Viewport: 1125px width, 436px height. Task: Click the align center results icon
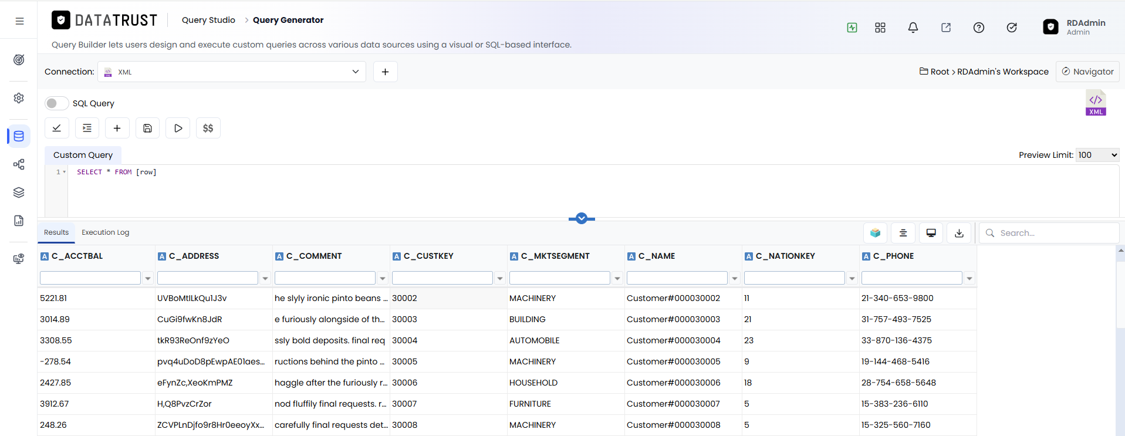point(903,233)
